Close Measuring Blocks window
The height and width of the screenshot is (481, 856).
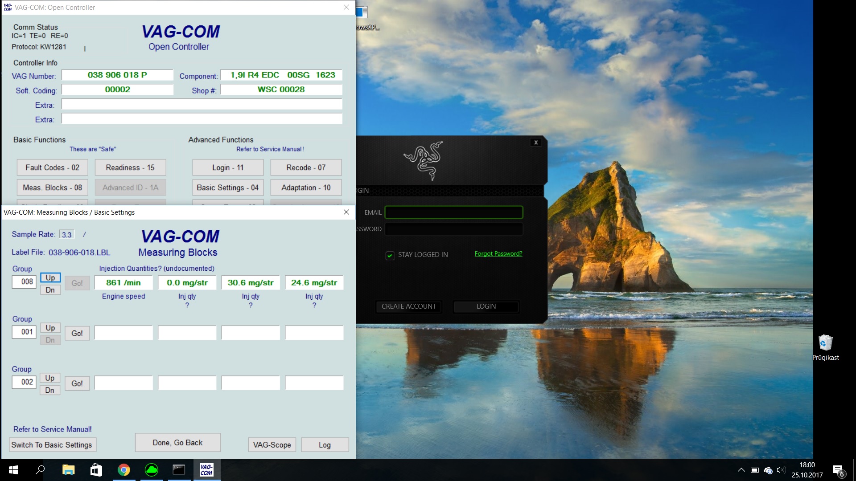click(346, 212)
